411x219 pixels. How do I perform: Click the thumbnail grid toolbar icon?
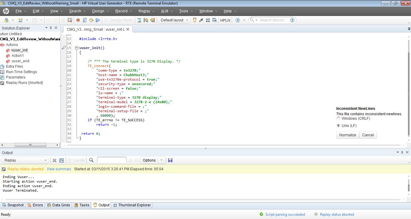pos(208,20)
